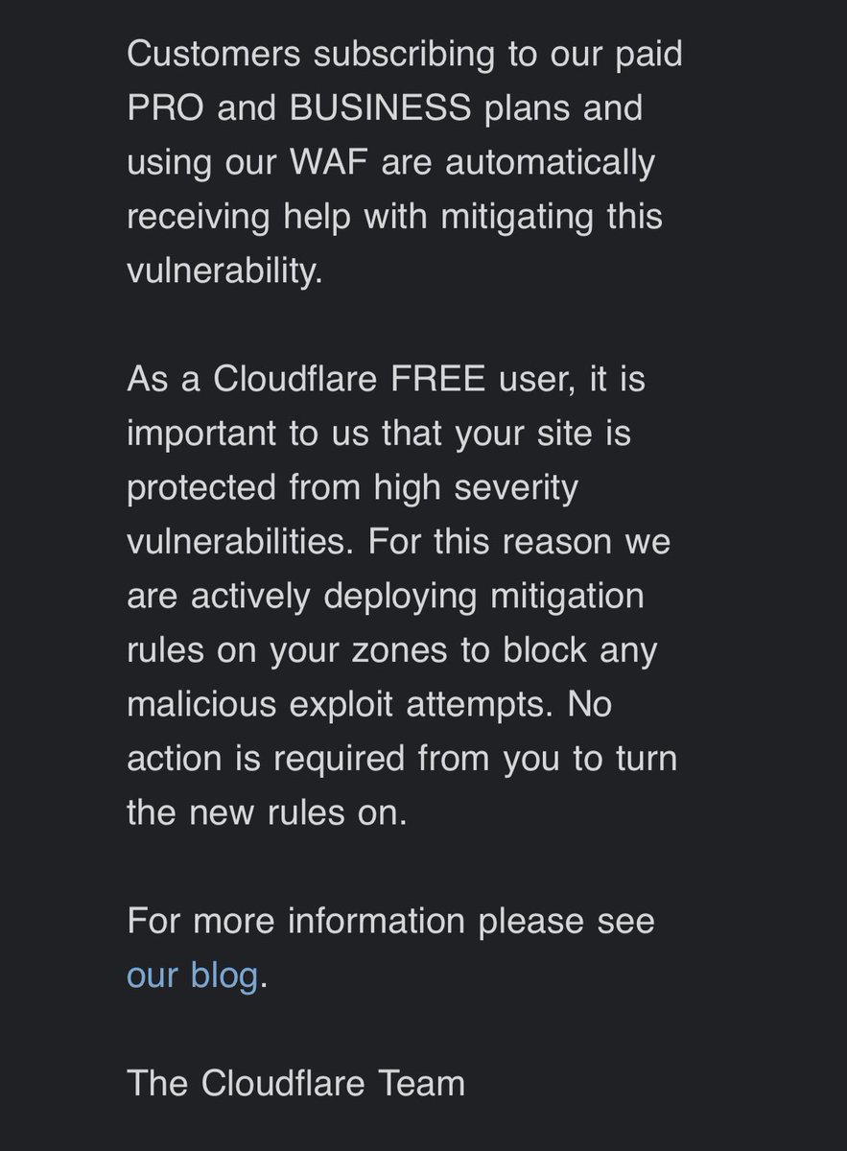Screen dimensions: 847x1151
Task: Click the line "the new rules on."
Action: tap(268, 812)
